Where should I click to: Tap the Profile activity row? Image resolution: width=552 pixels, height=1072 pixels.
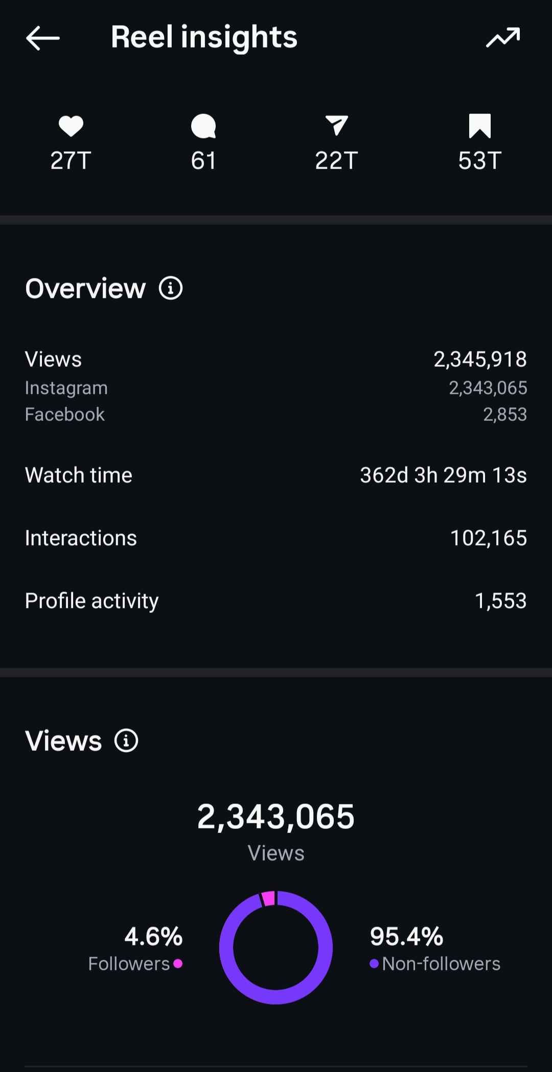pos(276,601)
